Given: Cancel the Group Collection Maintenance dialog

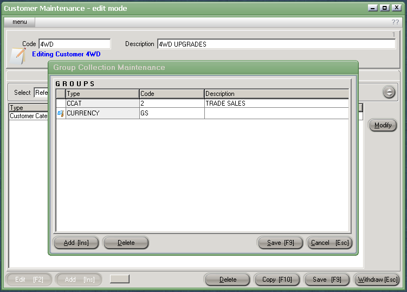Looking at the screenshot, I should pos(330,243).
